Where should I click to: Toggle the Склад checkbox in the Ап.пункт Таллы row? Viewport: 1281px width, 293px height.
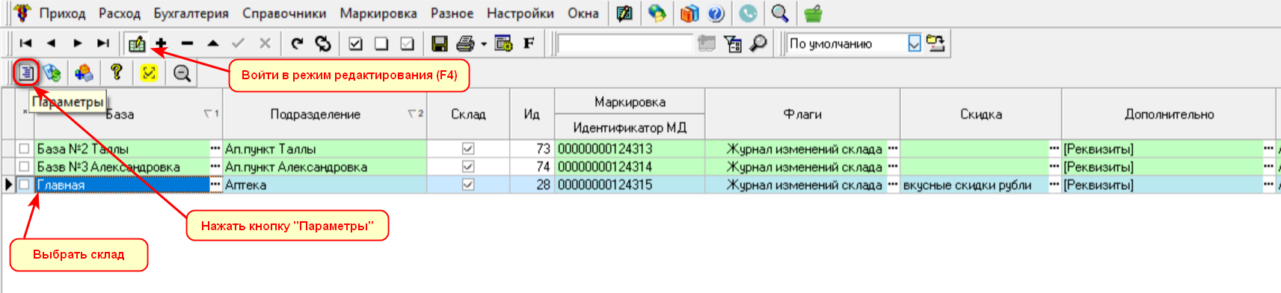coord(468,149)
